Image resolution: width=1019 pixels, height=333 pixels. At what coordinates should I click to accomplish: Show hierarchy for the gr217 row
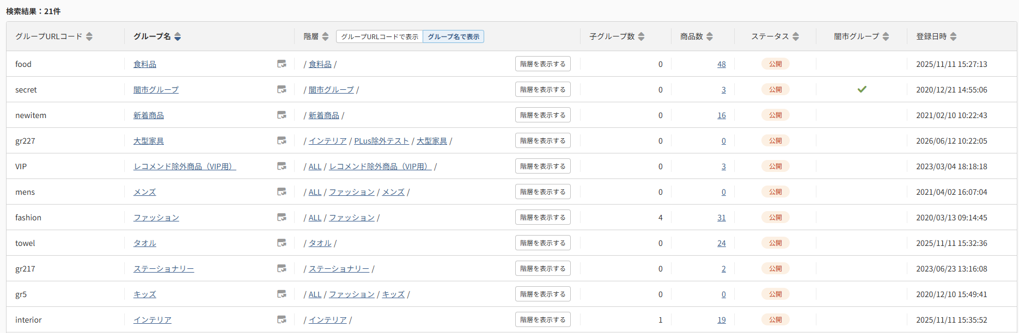click(x=543, y=269)
